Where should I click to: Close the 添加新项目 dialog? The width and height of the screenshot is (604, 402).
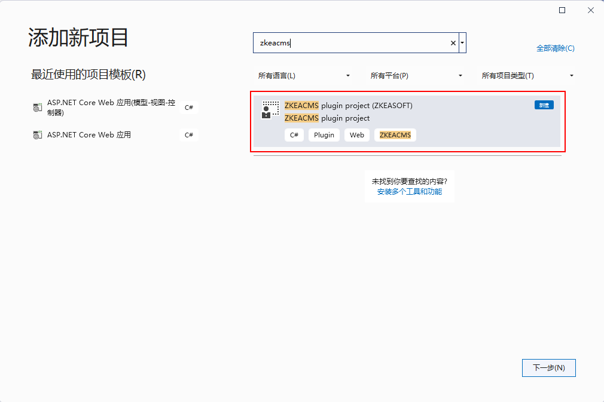coord(590,10)
